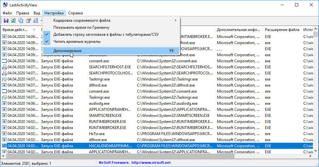
Task: Click the horizontal scrollbar right arrow
Action: click(310, 156)
